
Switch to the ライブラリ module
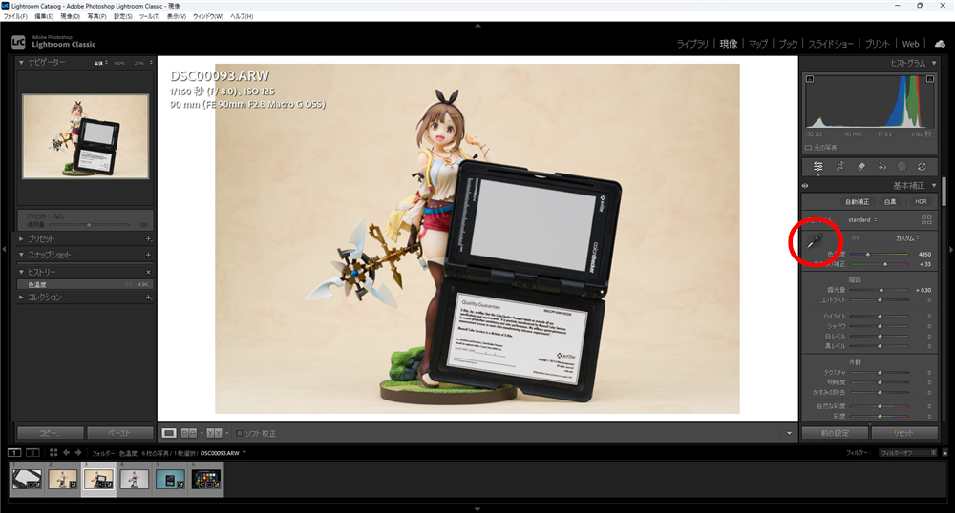692,44
